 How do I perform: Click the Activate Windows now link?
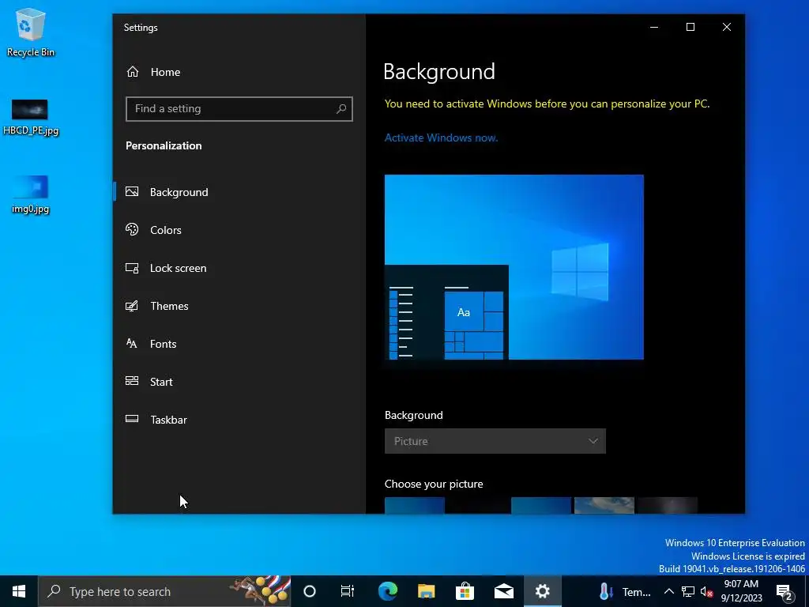tap(441, 138)
